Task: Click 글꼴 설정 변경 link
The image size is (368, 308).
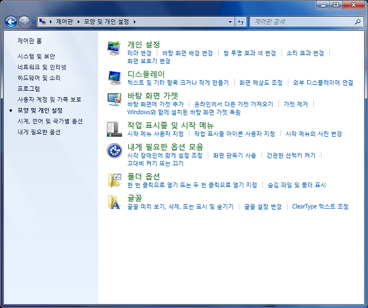Action: coord(263,207)
